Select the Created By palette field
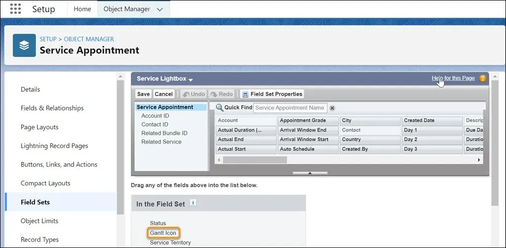This screenshot has height=248, width=506. point(370,149)
